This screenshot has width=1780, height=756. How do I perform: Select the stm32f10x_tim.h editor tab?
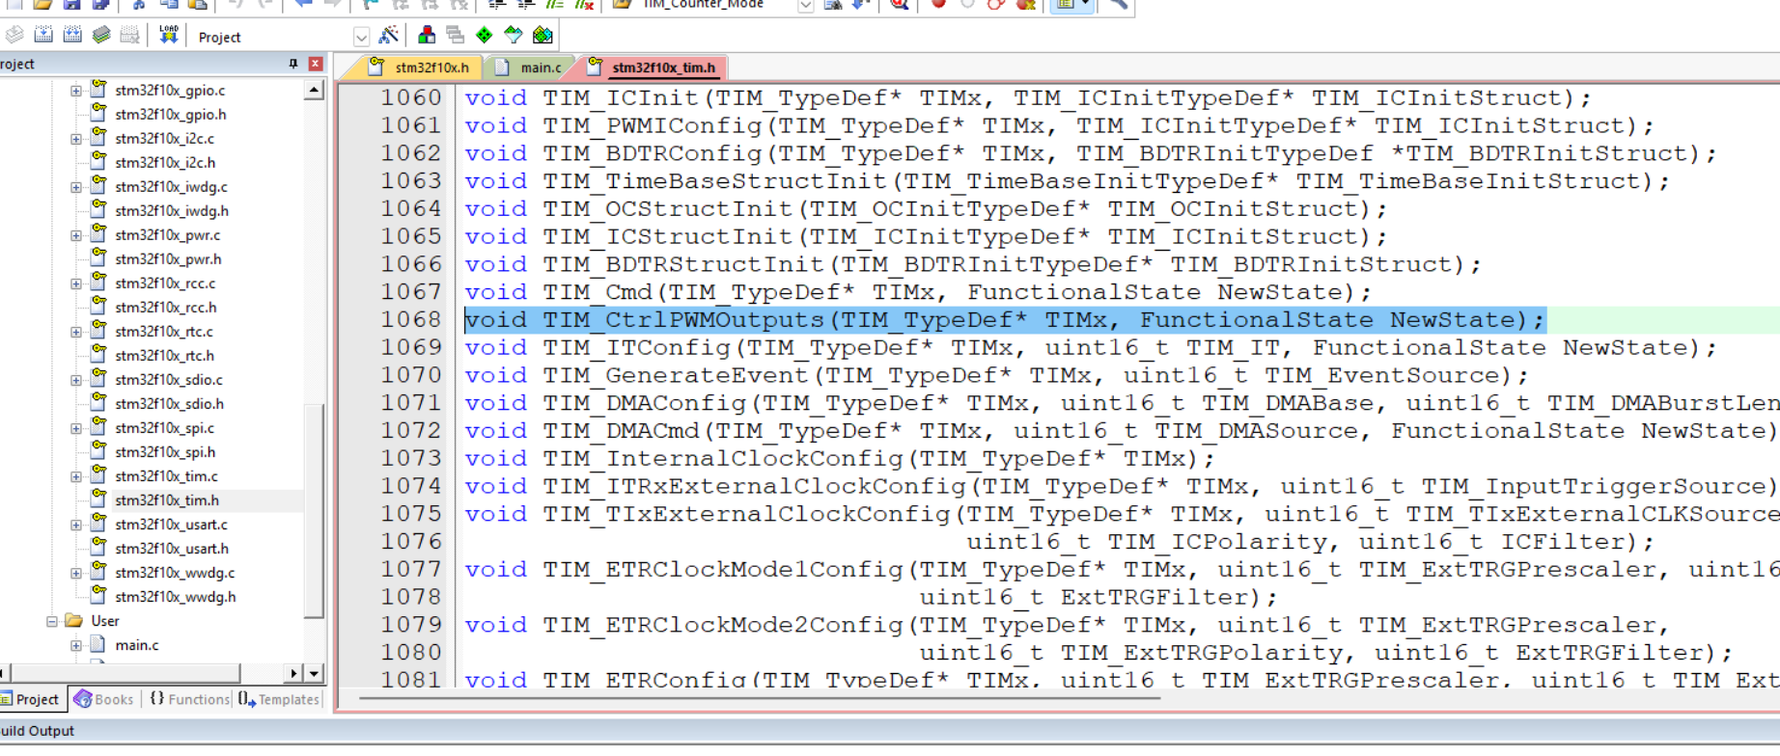(654, 67)
